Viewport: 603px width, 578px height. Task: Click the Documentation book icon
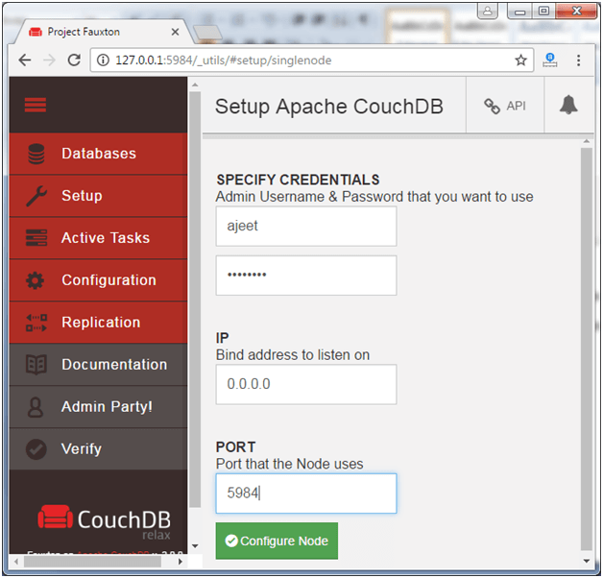(36, 365)
